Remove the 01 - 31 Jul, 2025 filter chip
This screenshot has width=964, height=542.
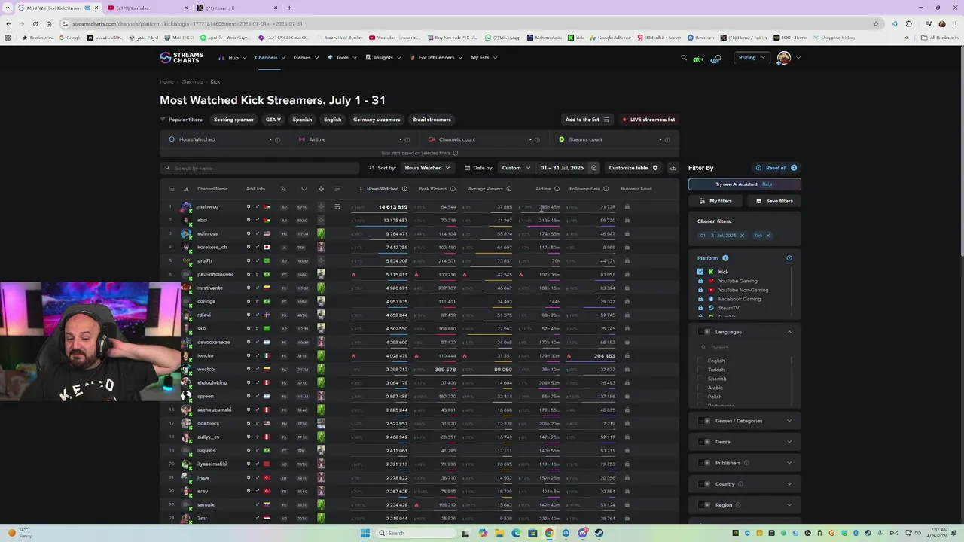pyautogui.click(x=741, y=236)
